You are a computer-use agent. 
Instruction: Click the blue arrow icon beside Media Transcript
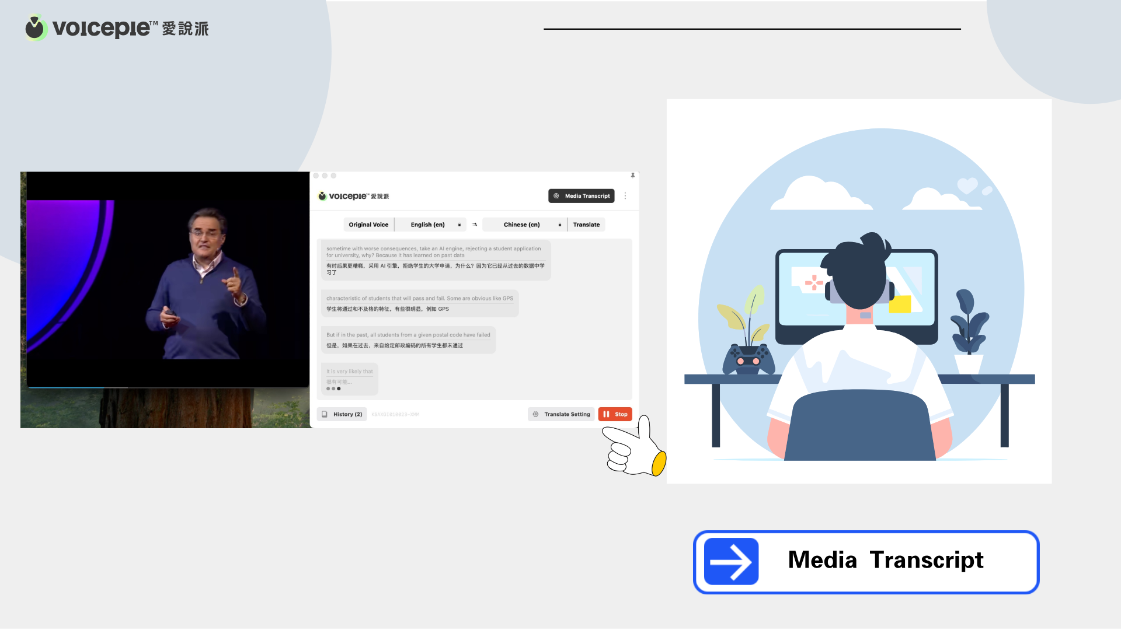[x=731, y=562]
